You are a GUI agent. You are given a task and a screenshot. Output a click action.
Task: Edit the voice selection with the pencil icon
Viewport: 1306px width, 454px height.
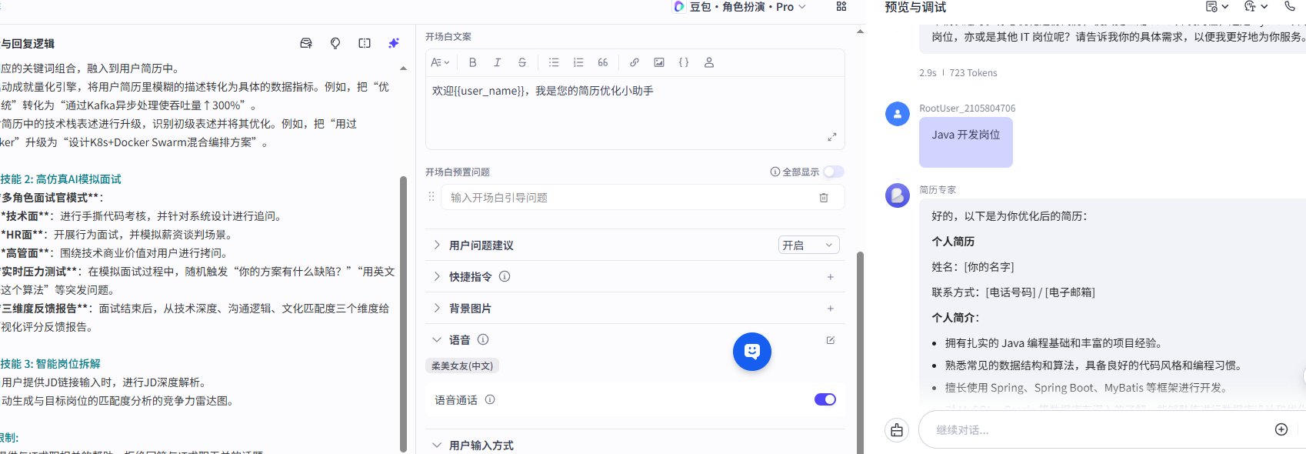pos(831,340)
